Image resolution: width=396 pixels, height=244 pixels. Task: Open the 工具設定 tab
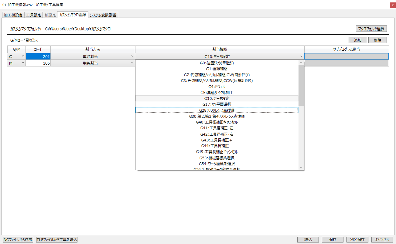point(34,15)
